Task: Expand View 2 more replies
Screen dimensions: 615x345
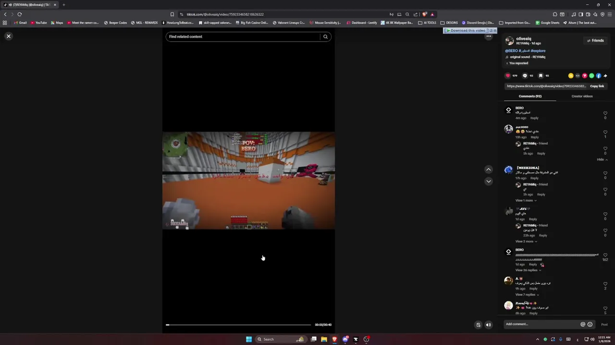Action: (526, 241)
